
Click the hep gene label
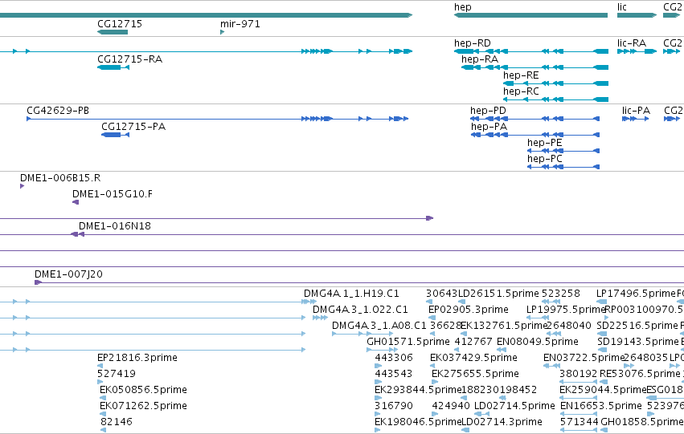click(x=462, y=7)
